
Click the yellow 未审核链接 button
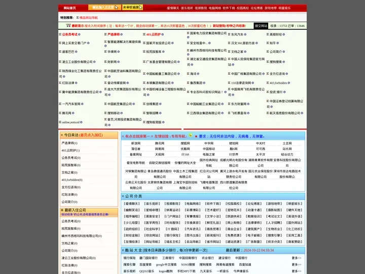point(132,8)
